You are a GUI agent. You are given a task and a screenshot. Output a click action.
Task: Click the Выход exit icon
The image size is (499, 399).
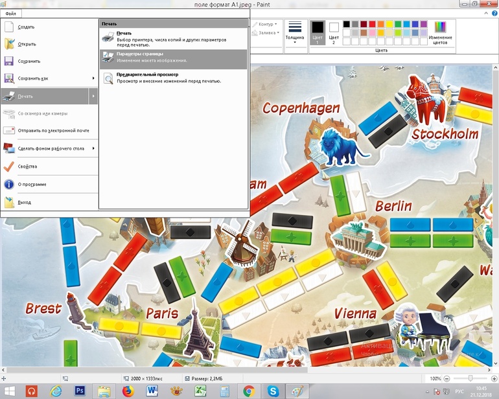point(9,202)
